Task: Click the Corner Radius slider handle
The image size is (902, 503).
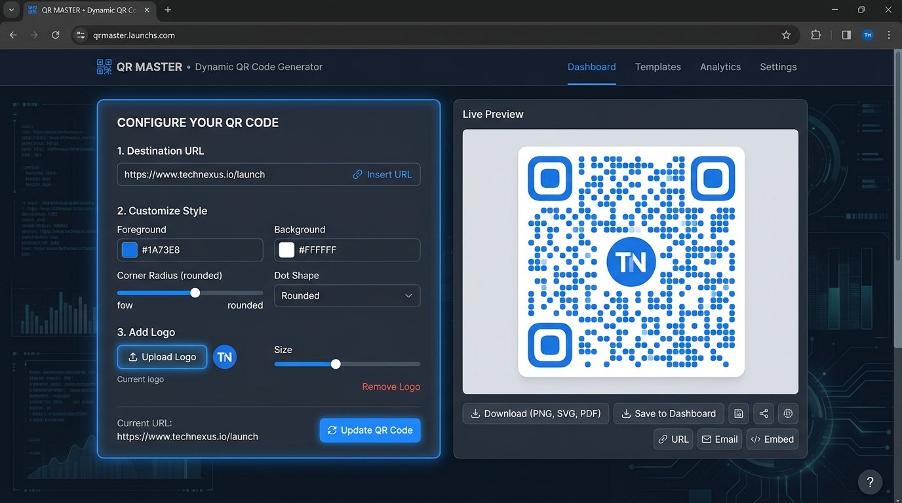Action: 195,293
